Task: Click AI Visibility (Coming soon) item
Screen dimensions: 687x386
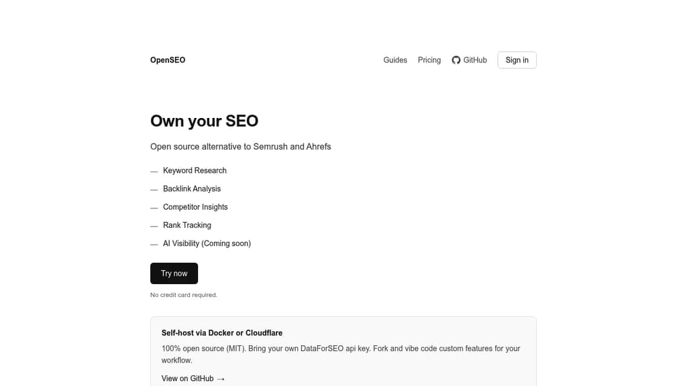Action: (207, 243)
